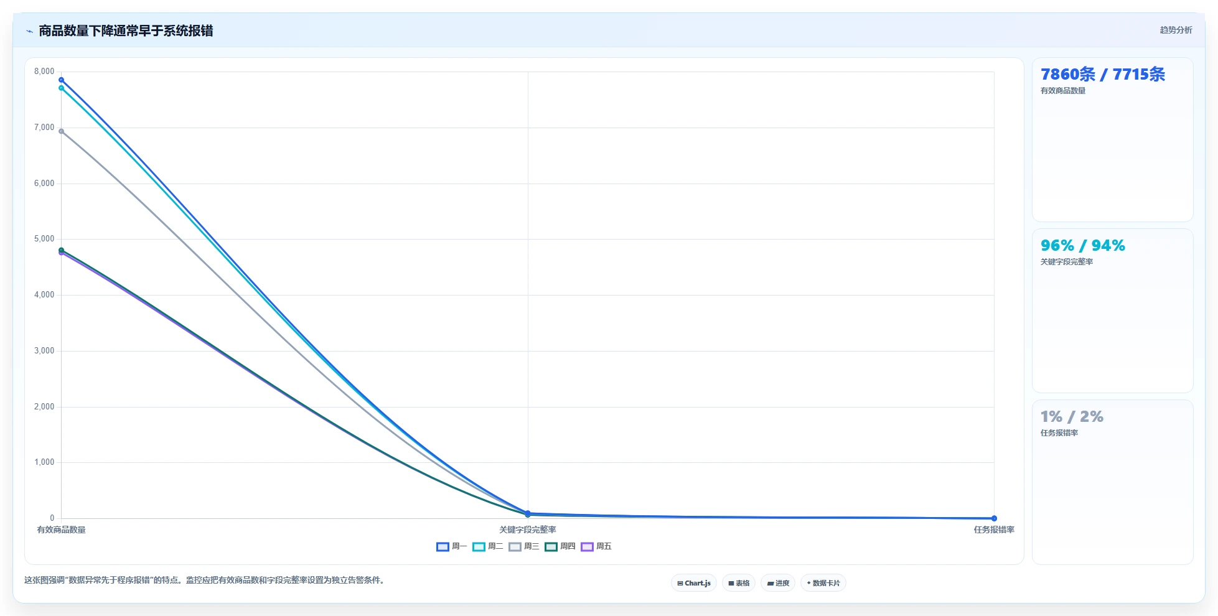Image resolution: width=1218 pixels, height=616 pixels.
Task: Toggle the 周二 series in the legend
Action: point(487,546)
